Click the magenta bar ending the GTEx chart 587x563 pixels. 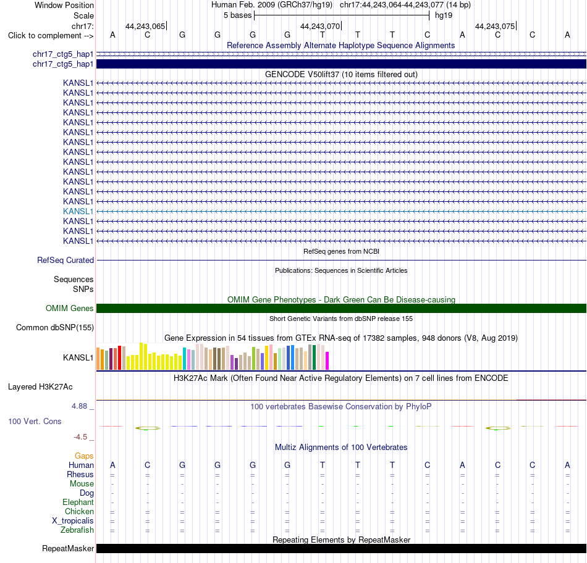pos(327,361)
